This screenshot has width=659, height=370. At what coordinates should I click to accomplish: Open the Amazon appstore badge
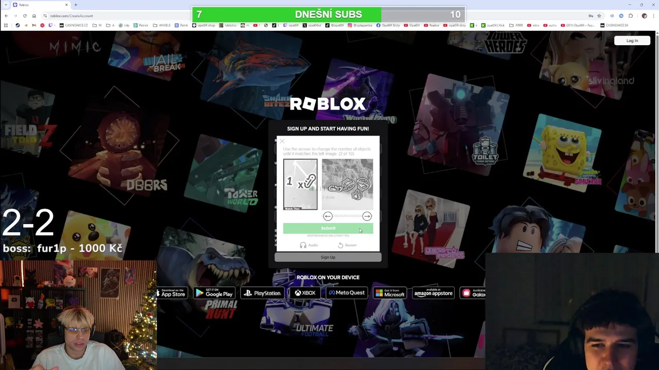433,293
